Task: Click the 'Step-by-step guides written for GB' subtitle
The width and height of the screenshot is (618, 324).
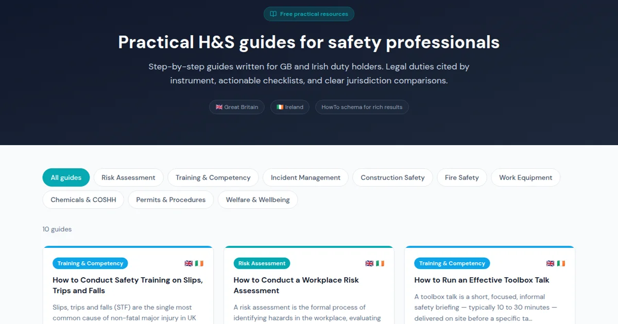Action: coord(309,74)
